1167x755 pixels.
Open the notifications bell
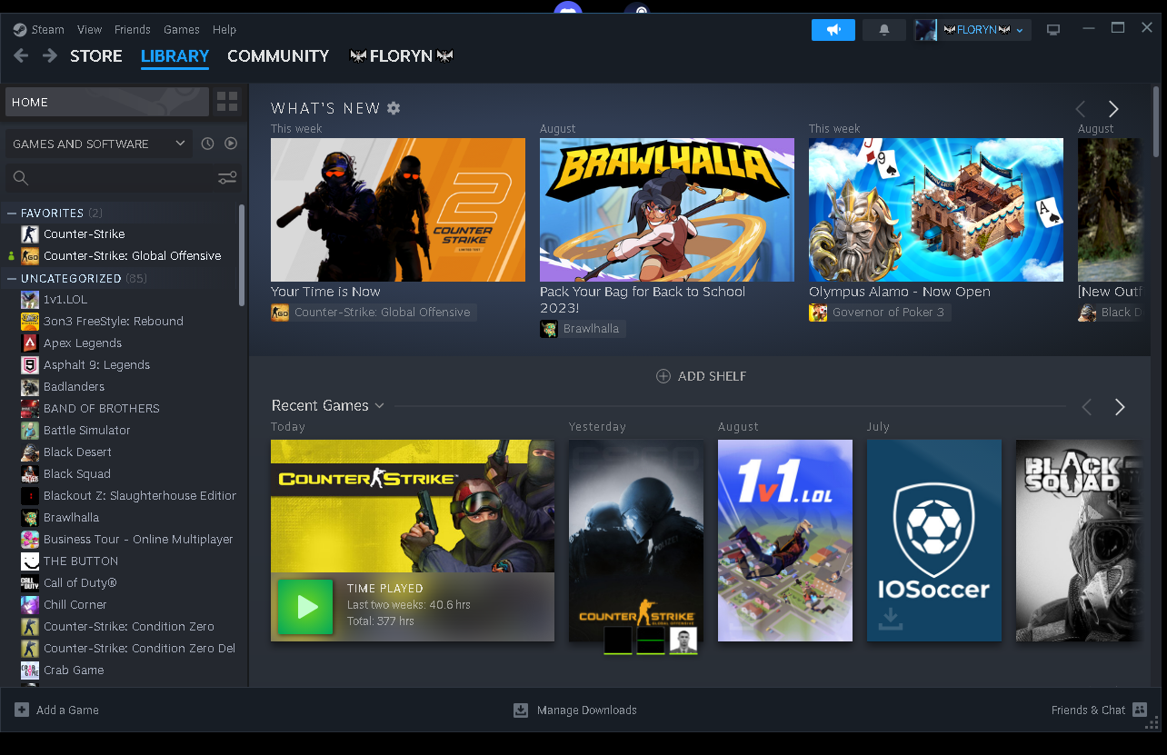[883, 30]
